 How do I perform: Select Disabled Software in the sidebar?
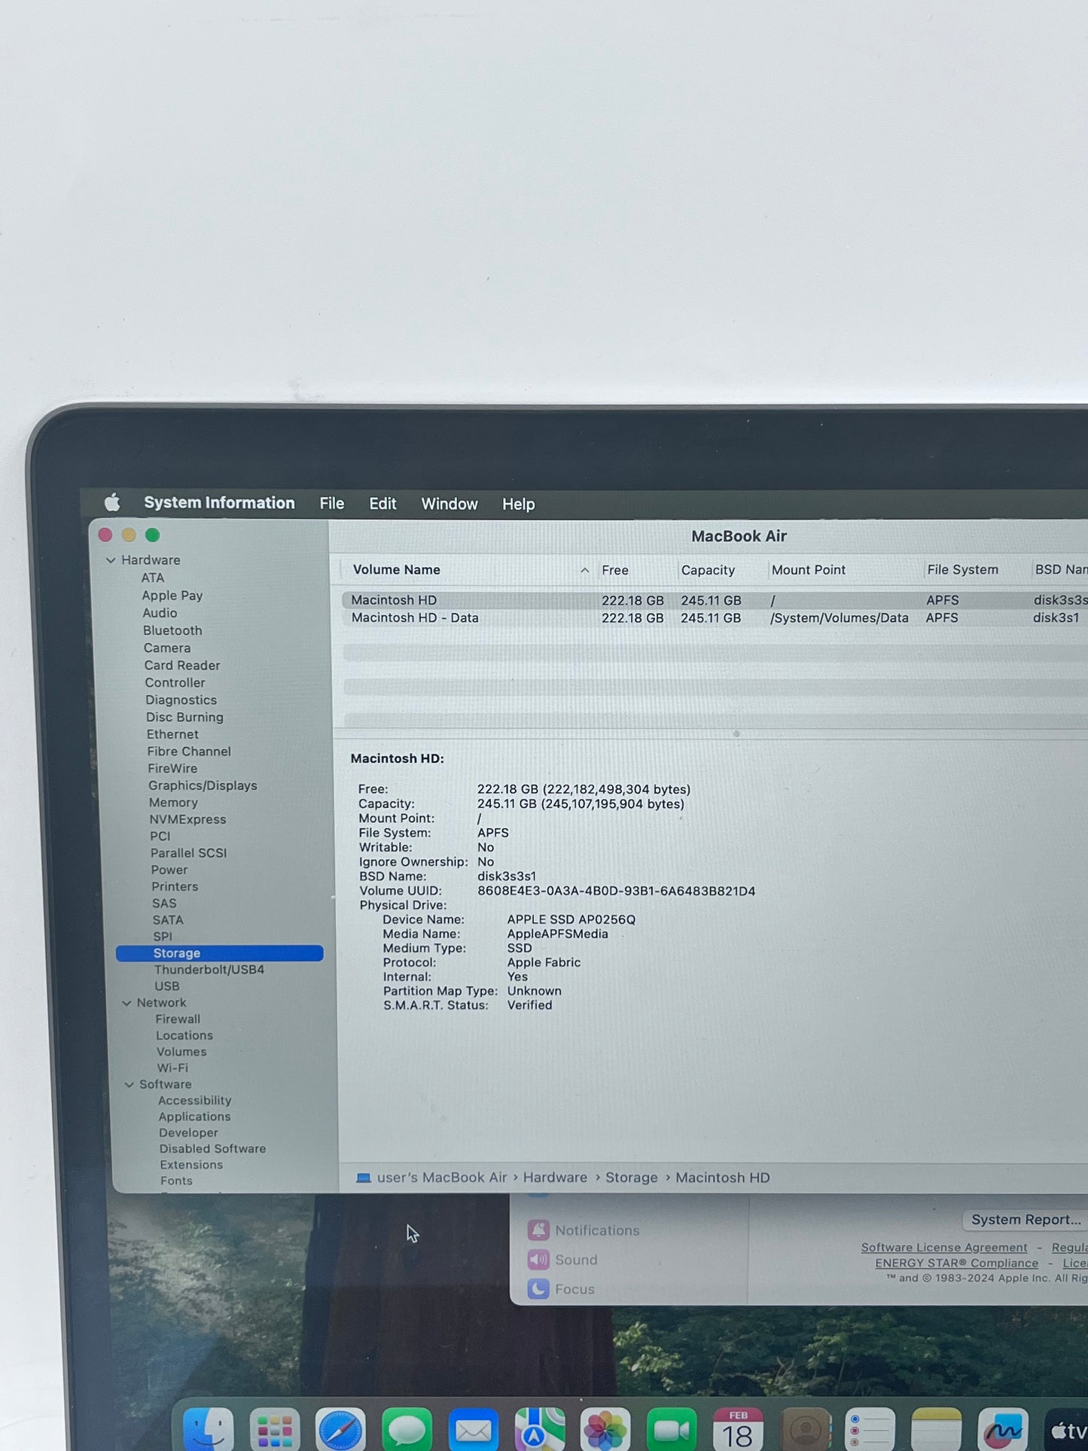212,1149
